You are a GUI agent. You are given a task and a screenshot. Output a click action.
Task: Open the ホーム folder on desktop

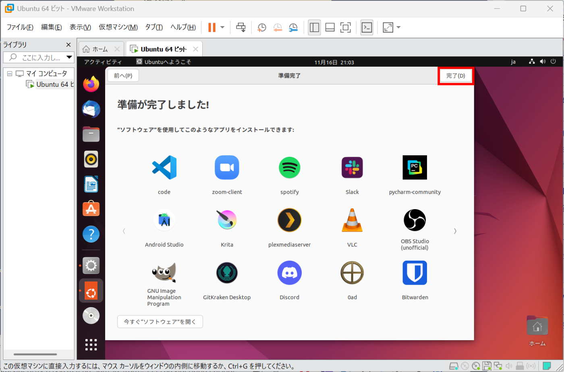[x=537, y=331]
